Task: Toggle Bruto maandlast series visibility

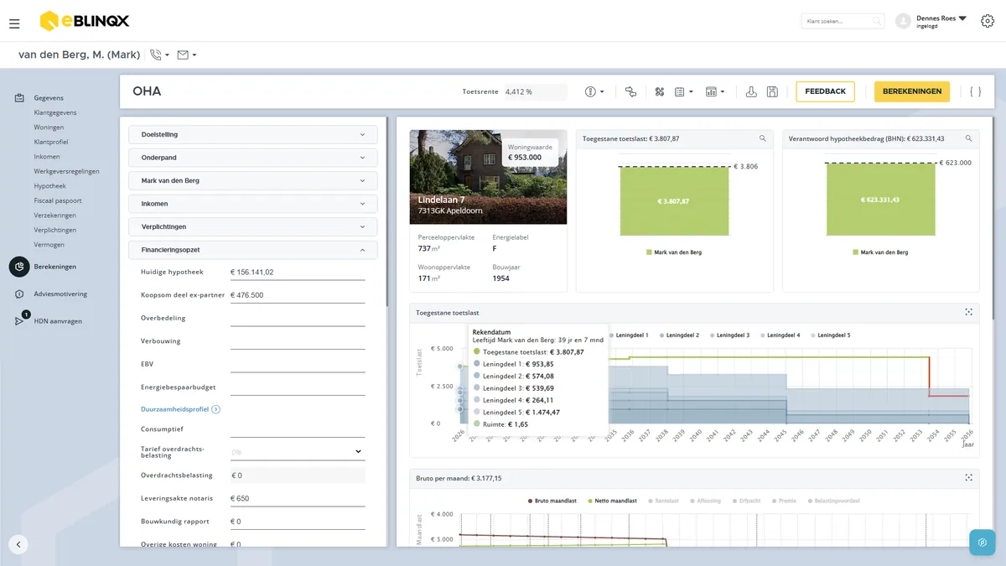Action: coord(552,501)
